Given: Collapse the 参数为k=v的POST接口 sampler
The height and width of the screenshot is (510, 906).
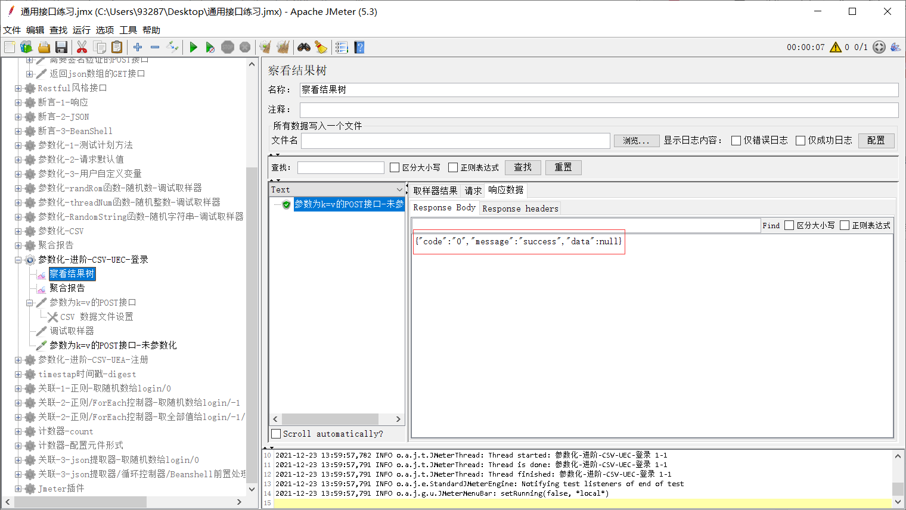Looking at the screenshot, I should (29, 303).
